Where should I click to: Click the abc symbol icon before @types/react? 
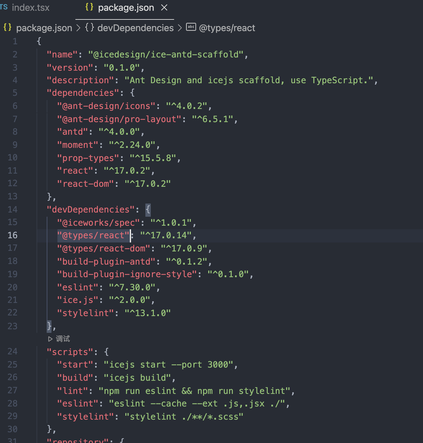click(x=191, y=28)
